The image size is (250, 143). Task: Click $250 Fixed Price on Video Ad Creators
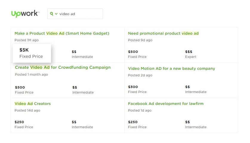tap(24, 124)
